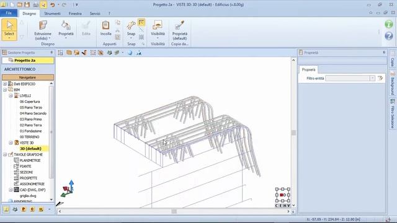This screenshot has width=397, height=223.
Task: Click the Navigatore button
Action: [27, 77]
